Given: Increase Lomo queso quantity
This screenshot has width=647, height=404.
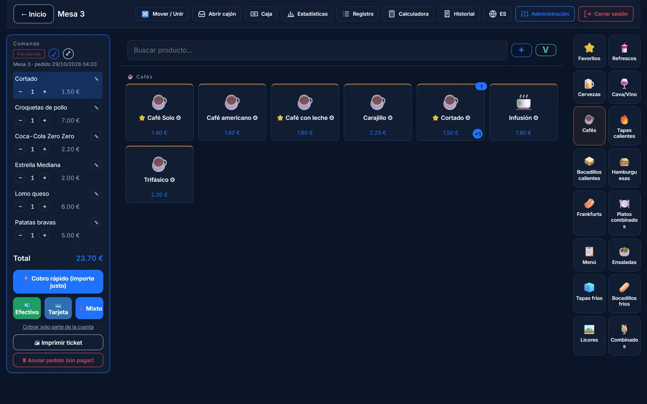Looking at the screenshot, I should [x=44, y=207].
